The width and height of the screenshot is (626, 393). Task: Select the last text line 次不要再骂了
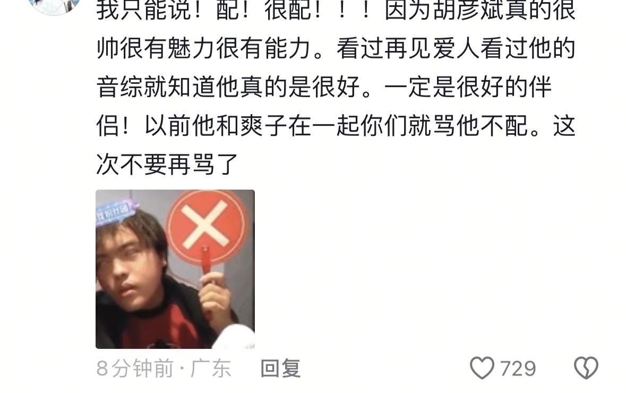(167, 164)
